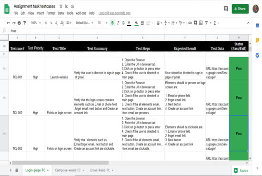The image size is (262, 176).
Task: Open the all sheets list icon
Action: point(17,170)
